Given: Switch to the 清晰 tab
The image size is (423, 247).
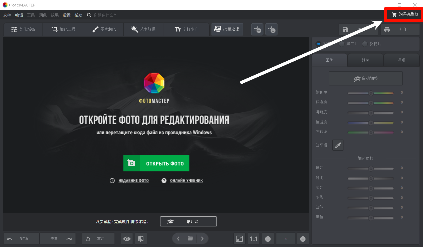Looking at the screenshot, I should click(401, 60).
